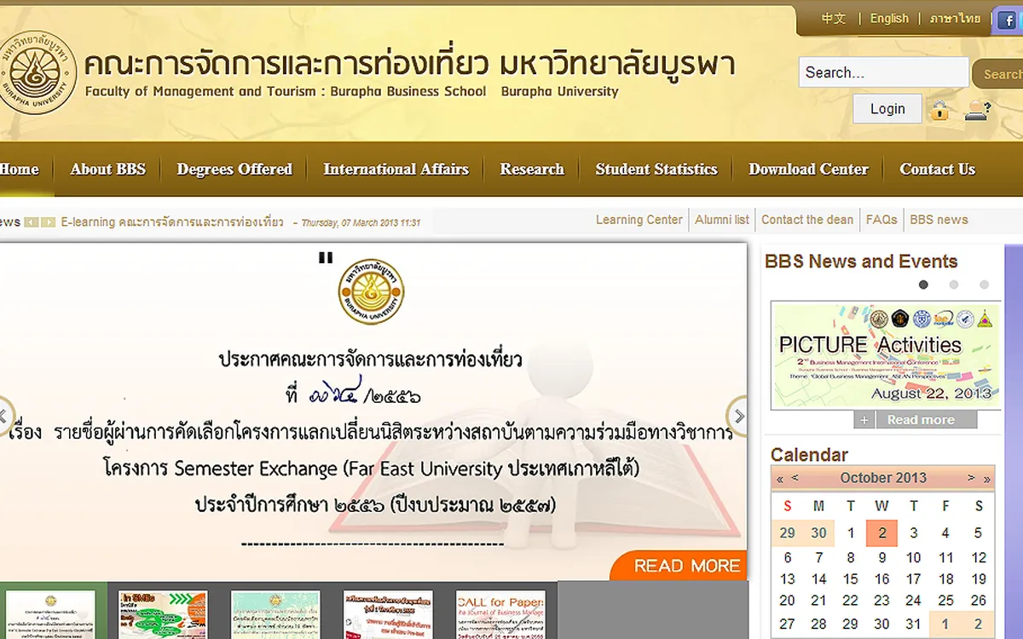1023x639 pixels.
Task: Open the Contact Us menu
Action: [x=937, y=169]
